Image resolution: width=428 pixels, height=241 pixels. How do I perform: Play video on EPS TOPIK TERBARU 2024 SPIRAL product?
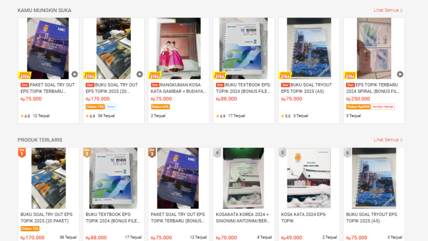pos(400,74)
